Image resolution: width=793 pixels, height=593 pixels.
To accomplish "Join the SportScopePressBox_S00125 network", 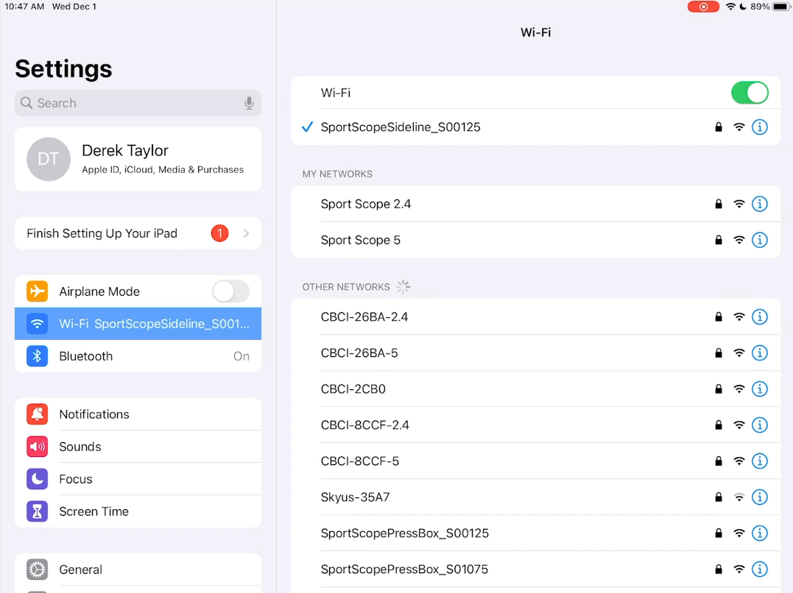I will (535, 533).
